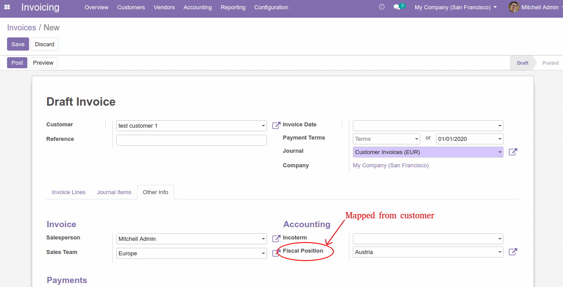Open the Payment Terms dropdown
The width and height of the screenshot is (563, 287).
[386, 139]
